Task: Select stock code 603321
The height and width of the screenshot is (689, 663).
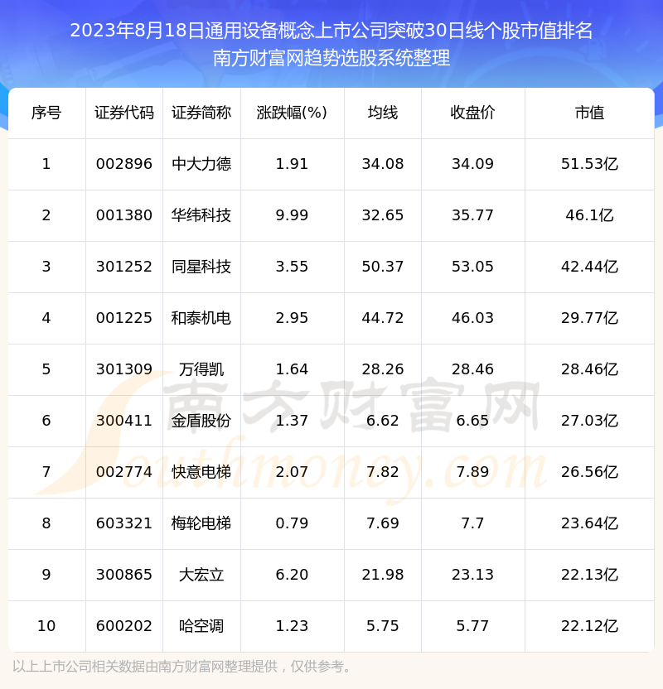Action: point(124,523)
